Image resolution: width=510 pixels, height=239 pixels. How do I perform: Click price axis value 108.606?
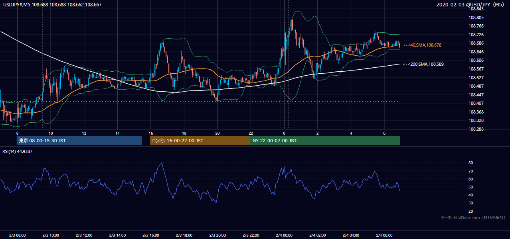point(476,61)
